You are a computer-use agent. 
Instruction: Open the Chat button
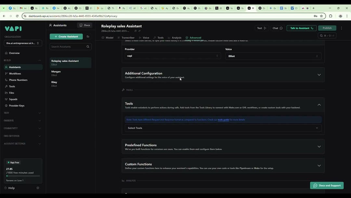click(x=278, y=28)
